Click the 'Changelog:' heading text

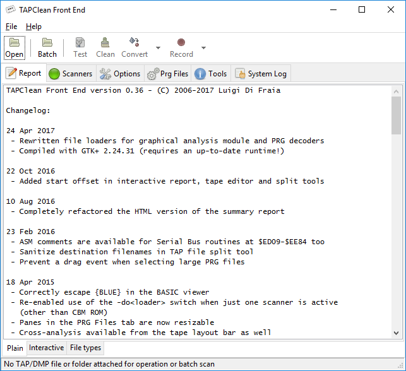pos(28,110)
